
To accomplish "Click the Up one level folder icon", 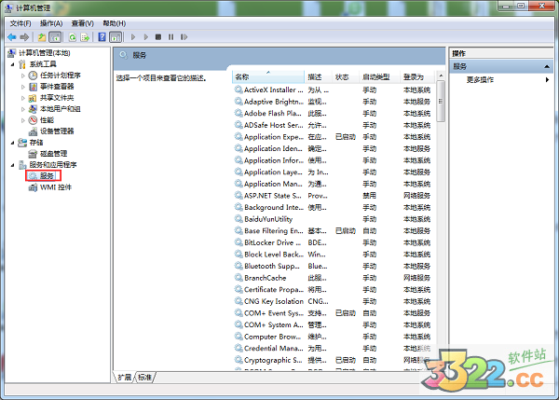I will [42, 36].
